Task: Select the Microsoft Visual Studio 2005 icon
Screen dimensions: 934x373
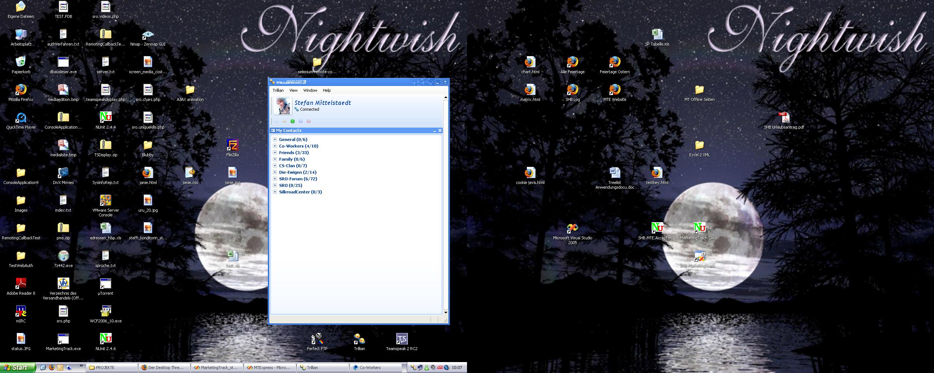Action: (x=572, y=229)
